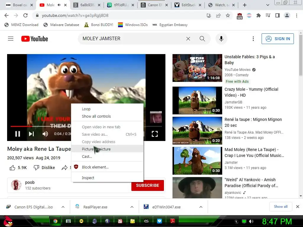303x227 pixels.
Task: Click the SIGN IN button
Action: (278, 39)
